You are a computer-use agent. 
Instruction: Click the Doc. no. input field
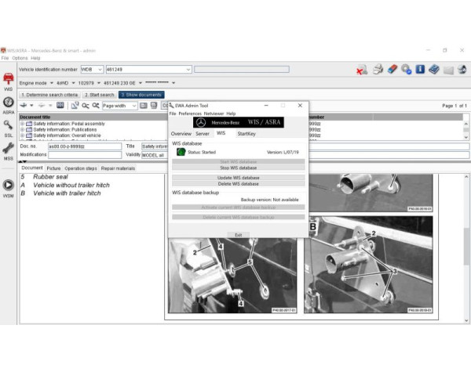(84, 146)
